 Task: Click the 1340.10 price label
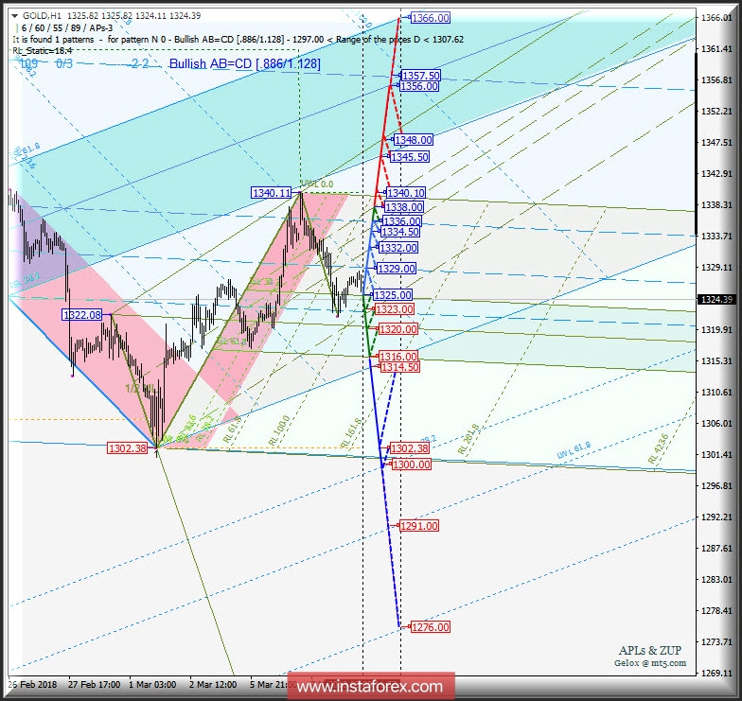(x=406, y=193)
